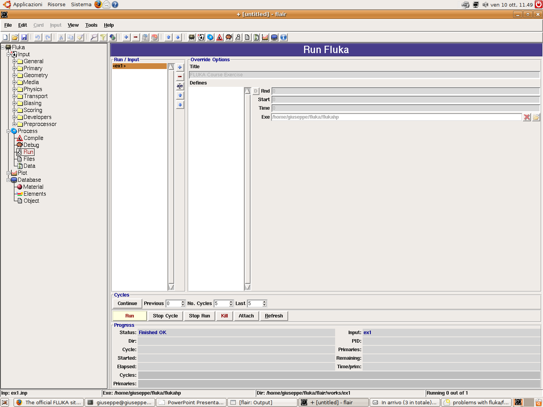Click the Undo toolbar icon
543x407 pixels.
[38, 37]
